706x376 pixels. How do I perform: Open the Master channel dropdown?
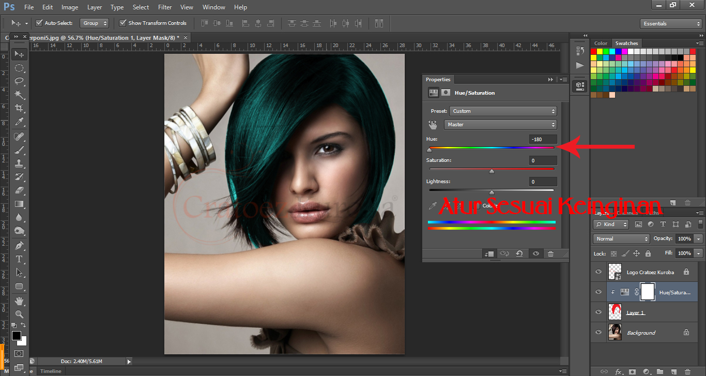(500, 125)
